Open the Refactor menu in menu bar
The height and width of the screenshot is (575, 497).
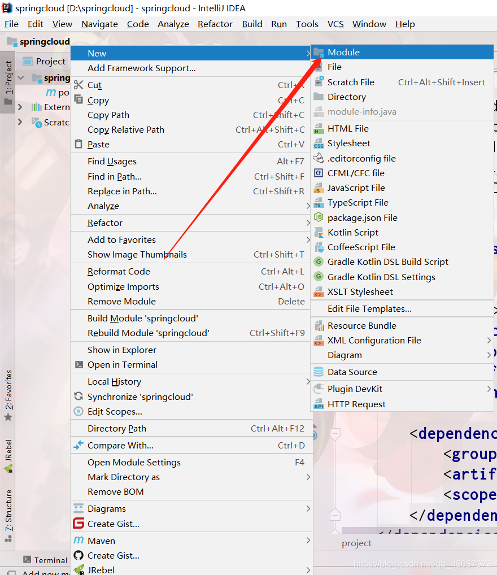click(x=215, y=24)
